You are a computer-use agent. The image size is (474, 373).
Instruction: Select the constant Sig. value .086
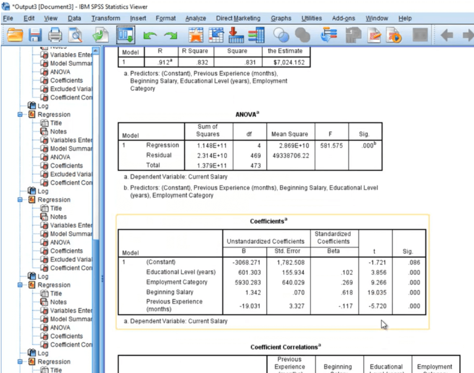409,262
